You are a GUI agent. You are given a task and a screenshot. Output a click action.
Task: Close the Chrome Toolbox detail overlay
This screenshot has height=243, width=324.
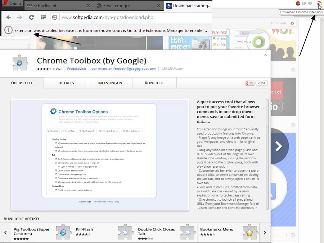(266, 55)
